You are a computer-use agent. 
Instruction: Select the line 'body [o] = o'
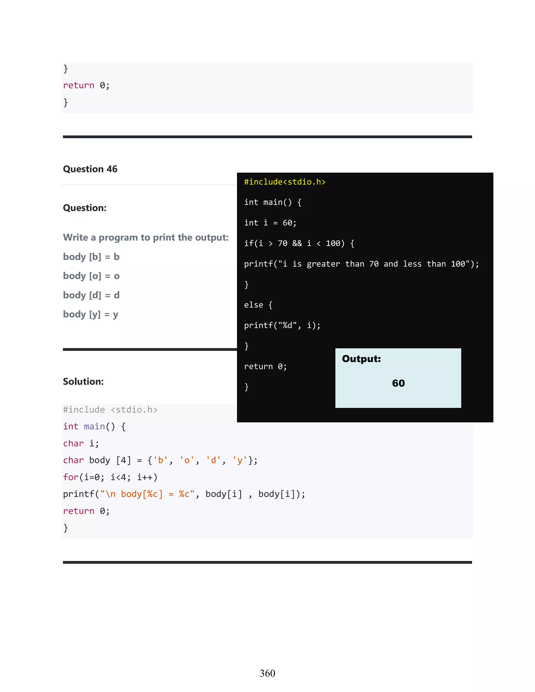pos(91,276)
